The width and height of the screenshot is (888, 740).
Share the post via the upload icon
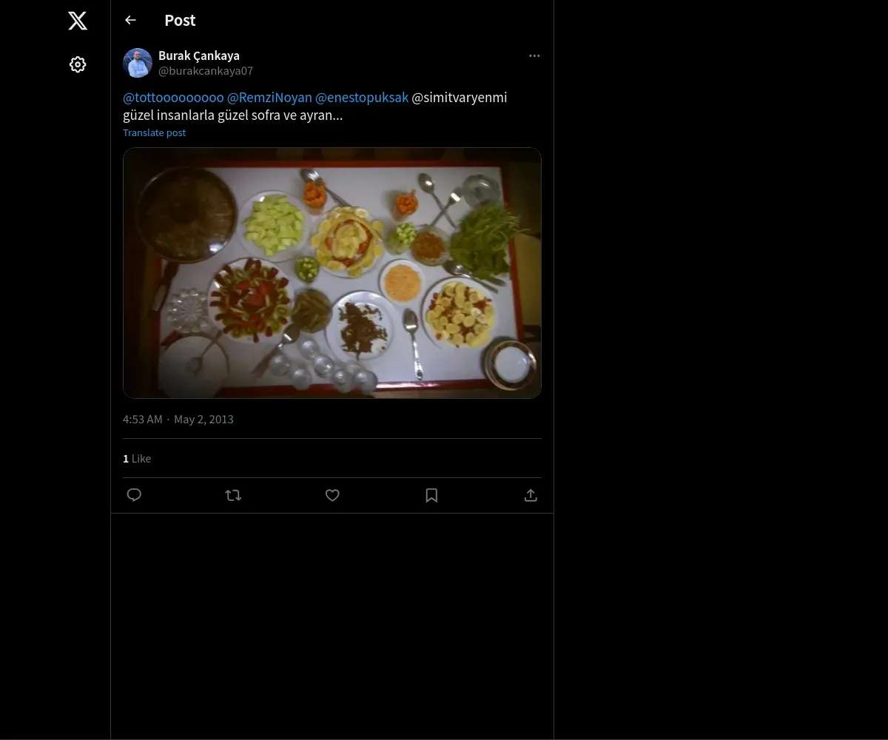(531, 495)
